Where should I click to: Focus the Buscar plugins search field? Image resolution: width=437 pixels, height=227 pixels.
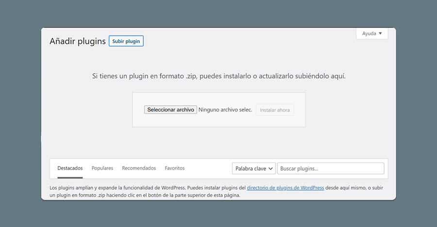(330, 169)
